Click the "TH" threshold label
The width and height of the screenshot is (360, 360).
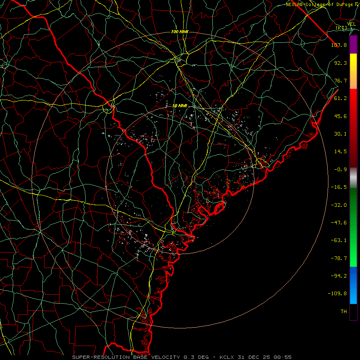344,312
